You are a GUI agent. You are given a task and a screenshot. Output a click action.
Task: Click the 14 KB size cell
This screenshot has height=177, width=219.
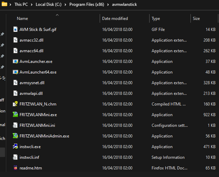(210, 30)
